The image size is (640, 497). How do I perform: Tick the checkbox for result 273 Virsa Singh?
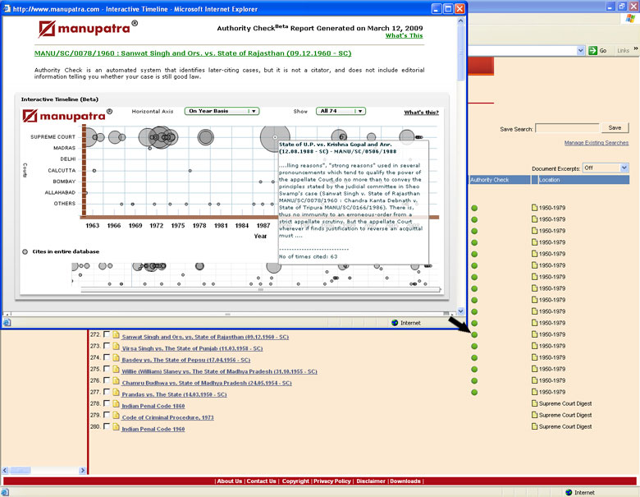click(x=107, y=346)
